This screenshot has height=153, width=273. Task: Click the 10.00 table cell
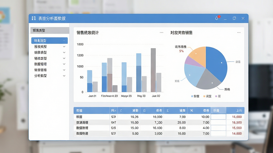click(x=205, y=117)
